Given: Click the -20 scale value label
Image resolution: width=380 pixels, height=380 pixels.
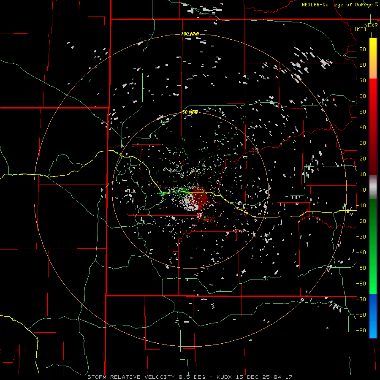Looking at the screenshot, I should tap(361, 221).
